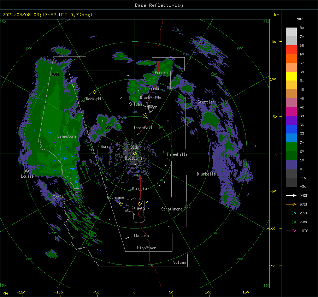318x297 pixels.
Task: Click the white 04DK arrow in legend
Action: point(291,195)
